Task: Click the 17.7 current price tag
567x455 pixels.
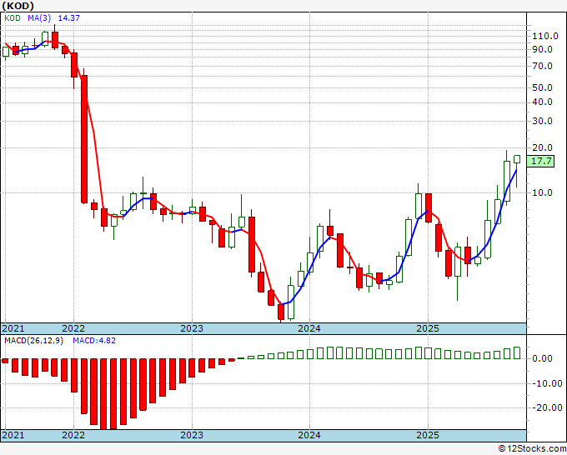Action: (x=540, y=161)
